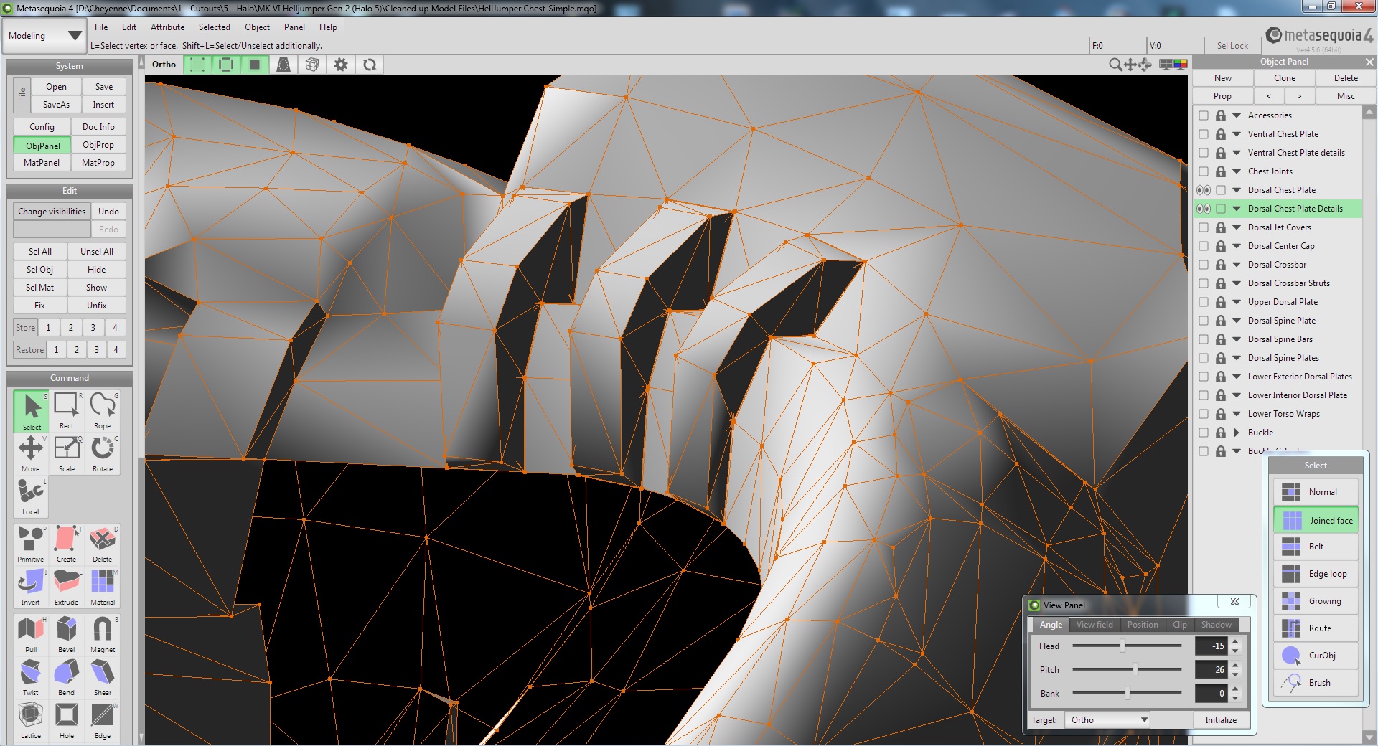Open the Modeling mode dropdown
The width and height of the screenshot is (1378, 746).
click(44, 36)
